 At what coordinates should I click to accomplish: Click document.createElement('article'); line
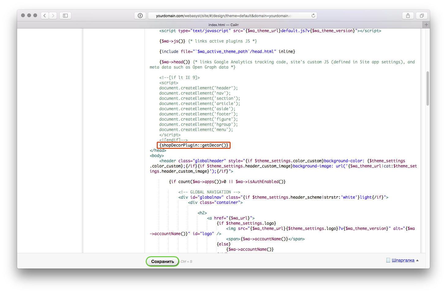tap(200, 103)
